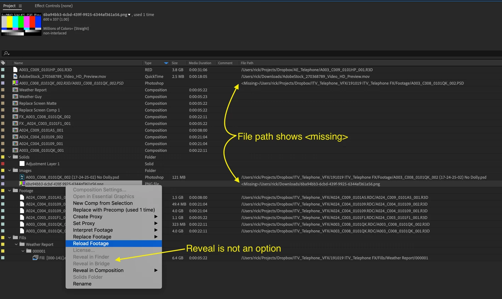Switch to the Project tab
Viewport: 502px width, 299px height.
(x=9, y=6)
